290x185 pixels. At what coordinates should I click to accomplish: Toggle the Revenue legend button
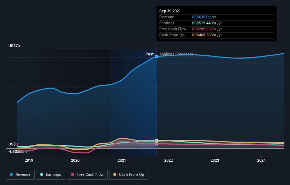[x=20, y=175]
